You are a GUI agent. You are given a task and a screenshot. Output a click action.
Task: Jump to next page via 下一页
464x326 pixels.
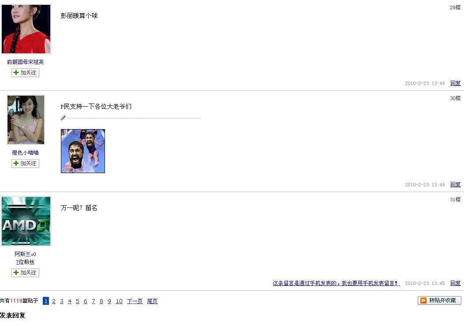pos(135,301)
